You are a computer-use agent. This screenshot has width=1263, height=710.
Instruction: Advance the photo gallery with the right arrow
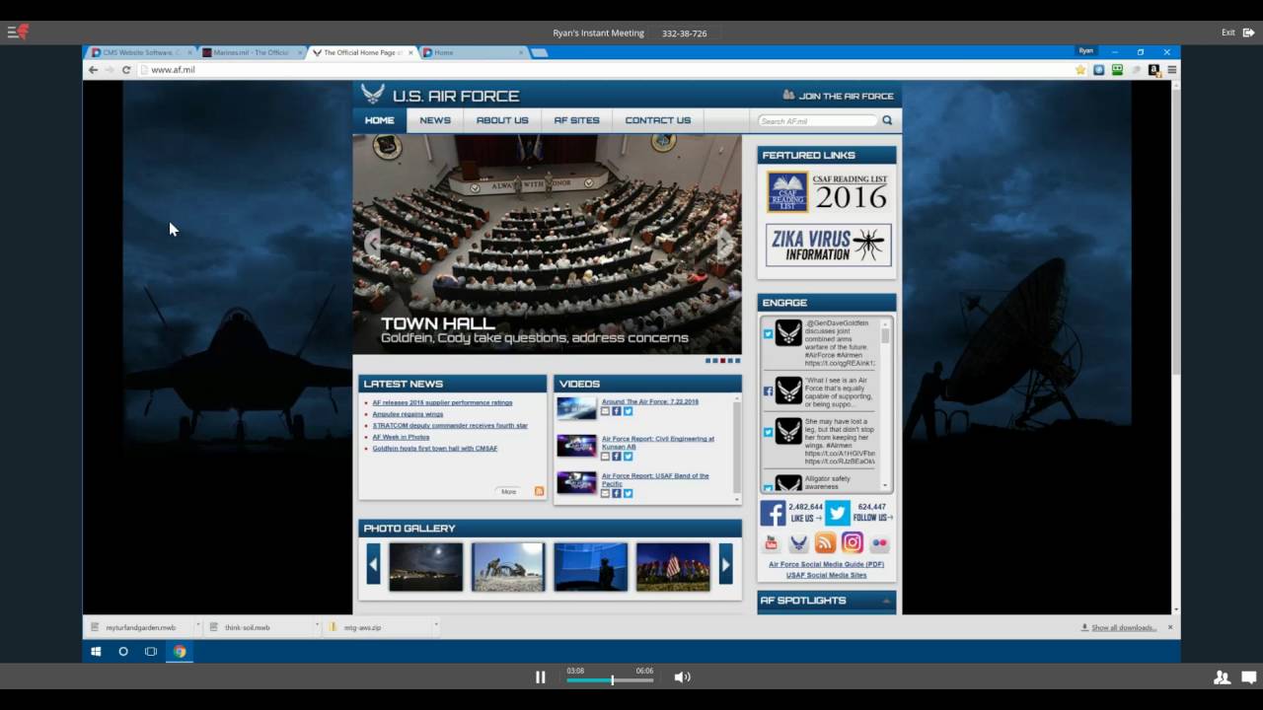click(725, 565)
